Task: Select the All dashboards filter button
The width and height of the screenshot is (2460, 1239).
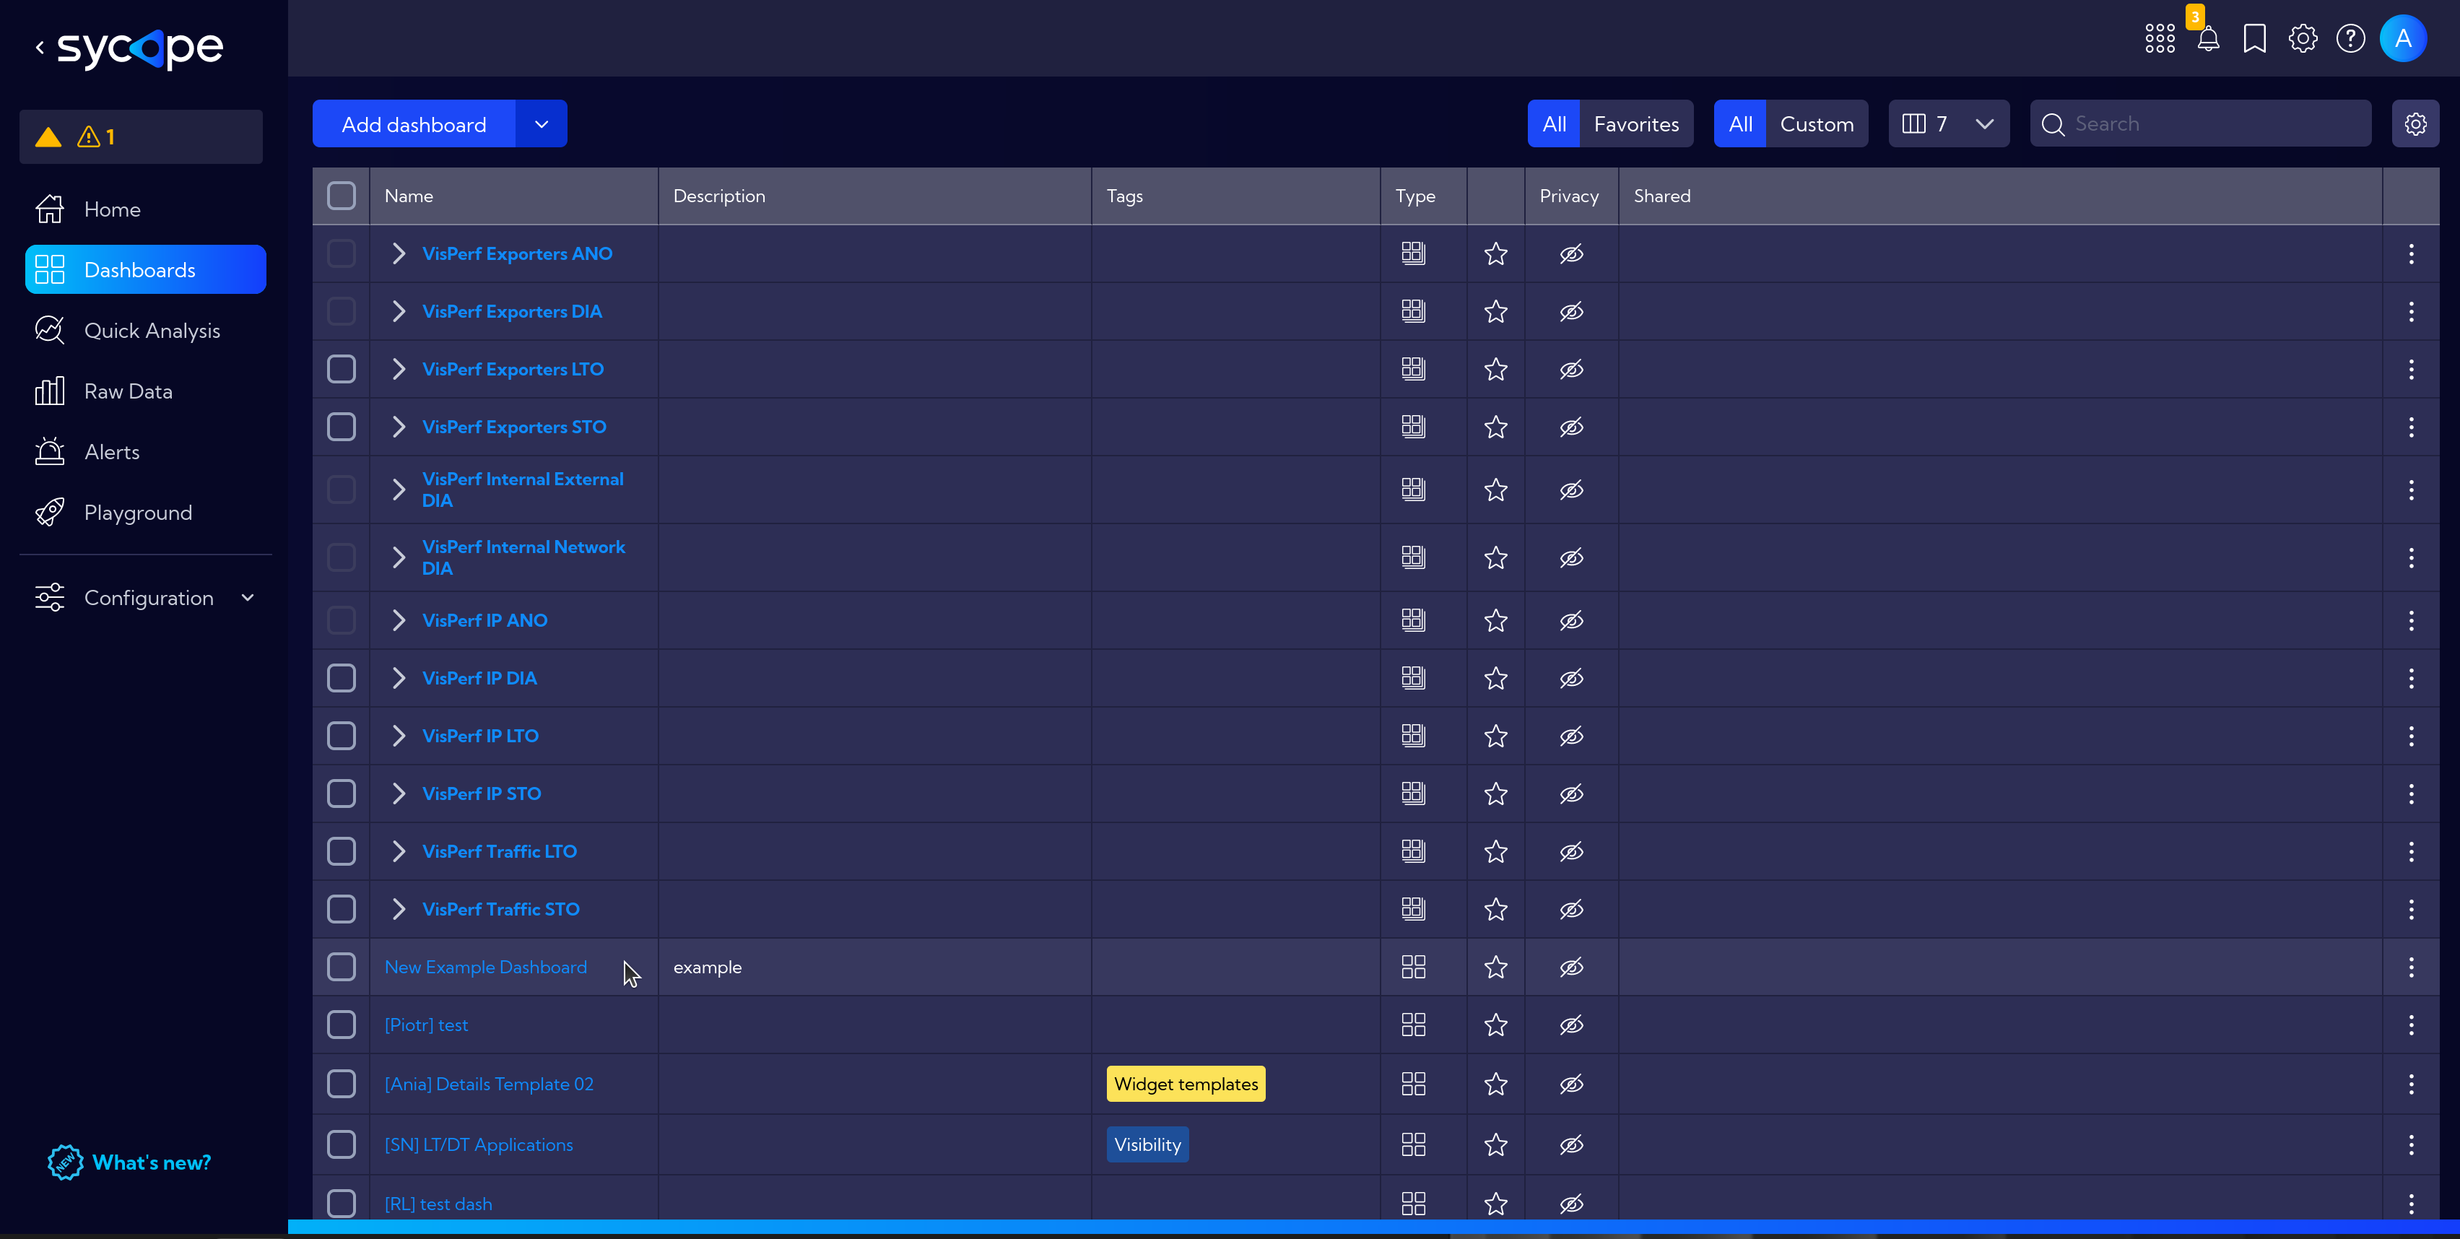Action: click(1553, 123)
